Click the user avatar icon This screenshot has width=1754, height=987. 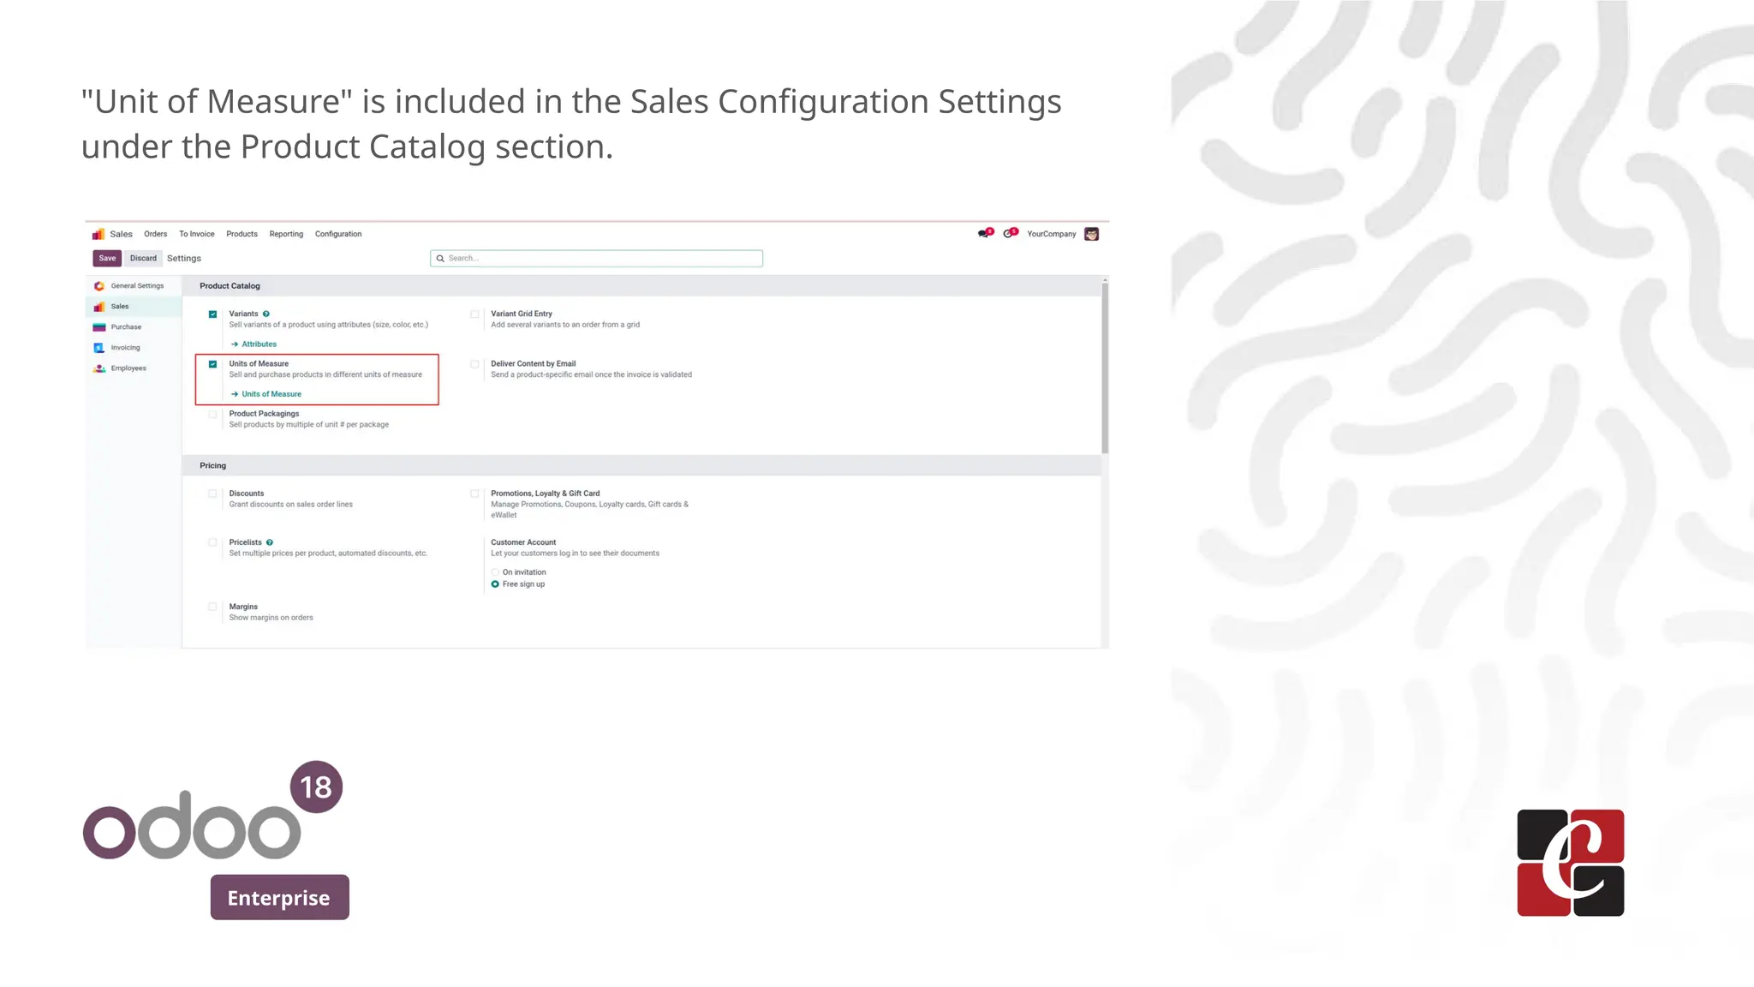(x=1091, y=234)
